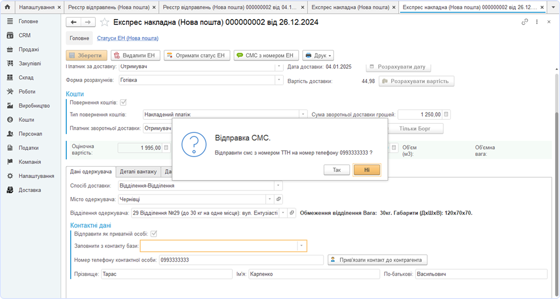Image resolution: width=560 pixels, height=299 pixels.
Task: Click the Роботи tools icon
Action: [x=10, y=92]
